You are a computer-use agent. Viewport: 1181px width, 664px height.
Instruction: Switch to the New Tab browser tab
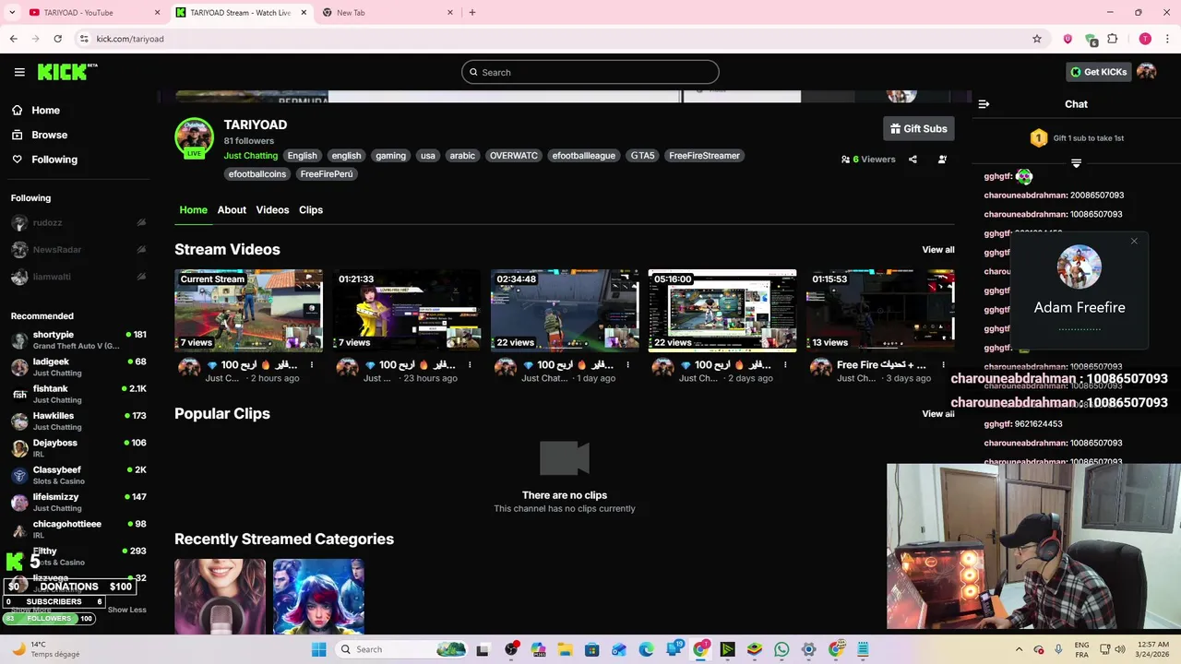point(387,13)
